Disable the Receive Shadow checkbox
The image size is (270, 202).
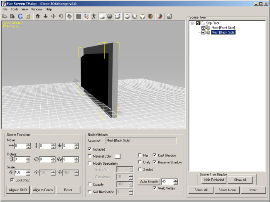pyautogui.click(x=155, y=162)
